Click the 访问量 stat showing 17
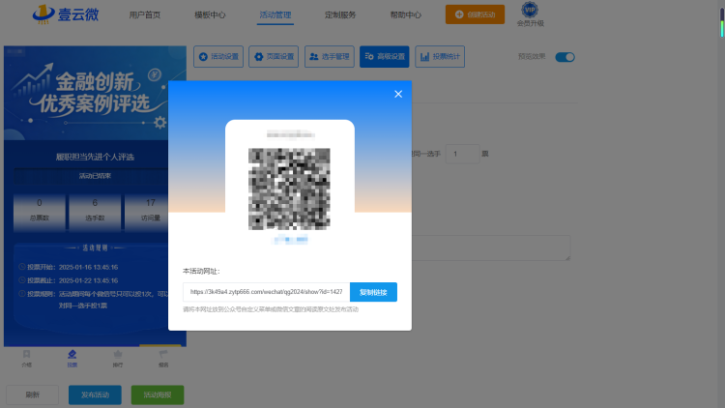 150,211
